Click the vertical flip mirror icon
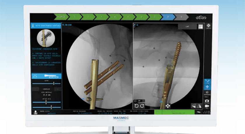Screen dimensions: 245x134 coord(199,106)
